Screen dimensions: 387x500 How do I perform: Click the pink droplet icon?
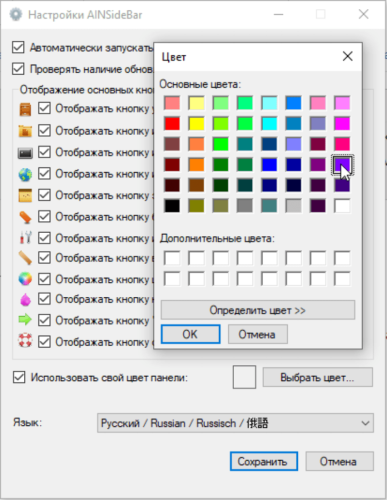[x=25, y=300]
